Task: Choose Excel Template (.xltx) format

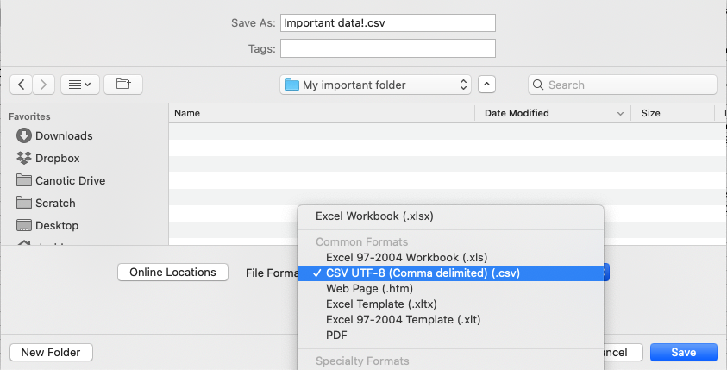Action: click(450, 304)
